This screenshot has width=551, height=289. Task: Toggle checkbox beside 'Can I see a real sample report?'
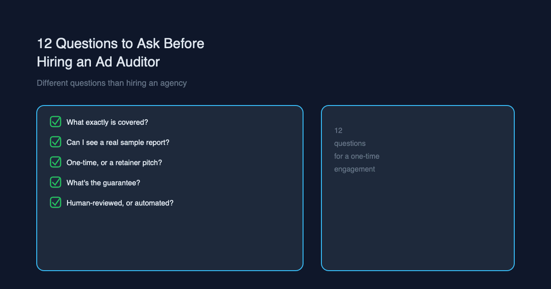pos(56,142)
